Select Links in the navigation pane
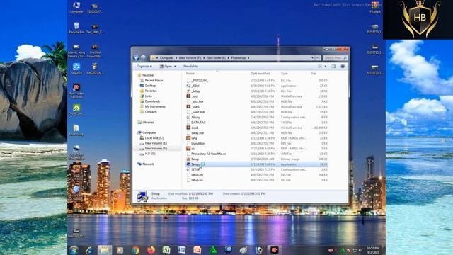 146,96
